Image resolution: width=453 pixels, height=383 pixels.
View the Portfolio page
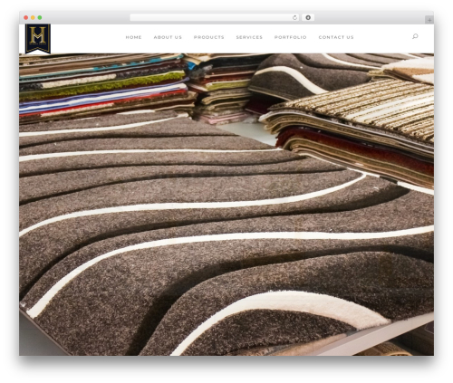pyautogui.click(x=290, y=37)
